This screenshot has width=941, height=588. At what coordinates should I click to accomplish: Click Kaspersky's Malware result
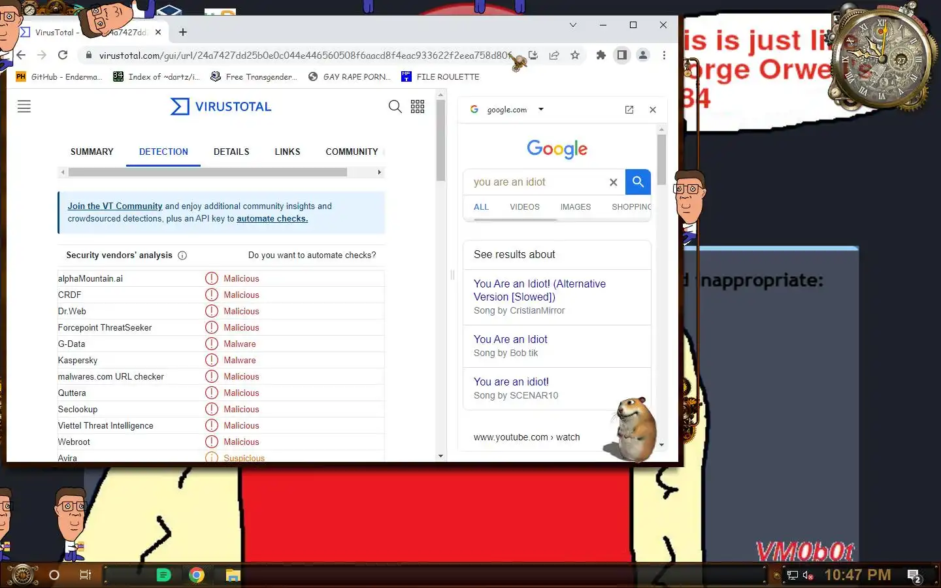pos(240,360)
